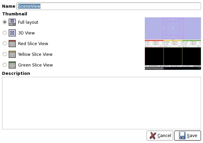Click the Green Slice View icon
Image resolution: width=203 pixels, height=143 pixels.
[x=12, y=65]
